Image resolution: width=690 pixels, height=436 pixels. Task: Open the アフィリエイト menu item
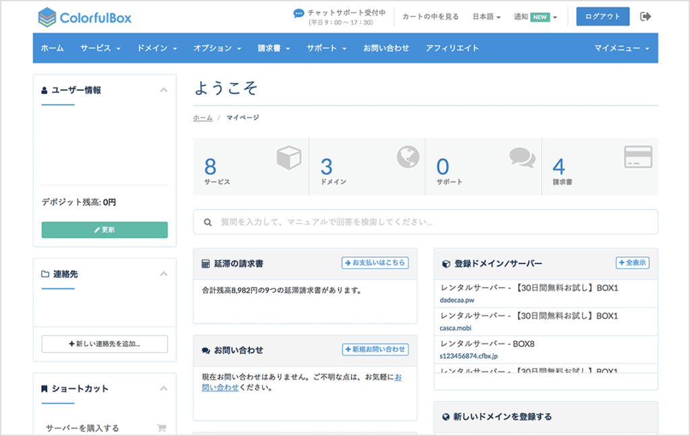(452, 48)
